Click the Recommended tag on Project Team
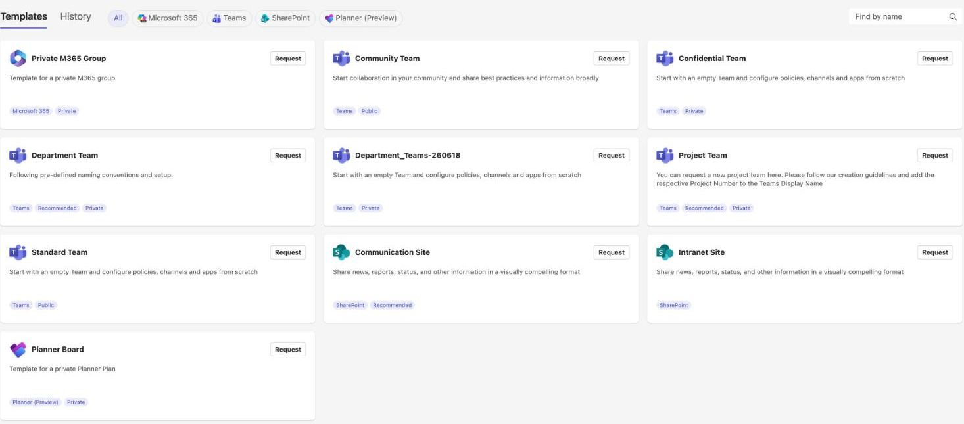The width and height of the screenshot is (964, 424). [x=704, y=208]
